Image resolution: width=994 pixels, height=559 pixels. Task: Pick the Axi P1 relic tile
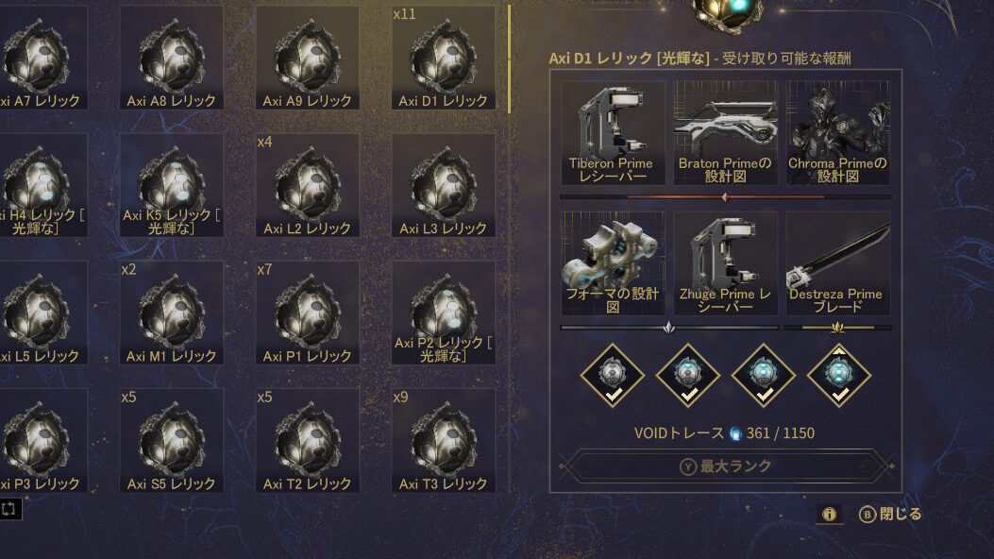[x=308, y=313]
